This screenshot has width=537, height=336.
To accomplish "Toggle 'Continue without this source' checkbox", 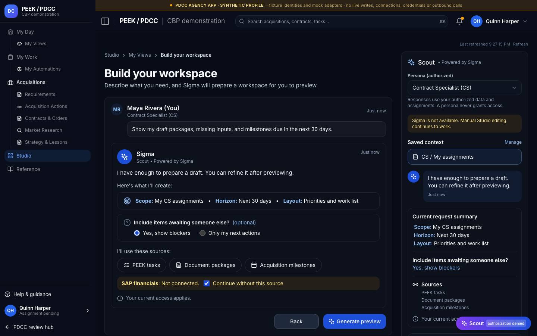I will click(207, 283).
